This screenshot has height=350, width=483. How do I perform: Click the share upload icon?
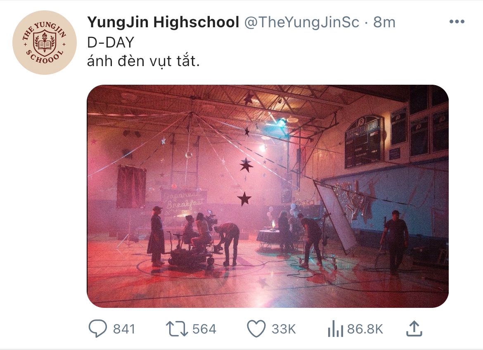(x=414, y=329)
